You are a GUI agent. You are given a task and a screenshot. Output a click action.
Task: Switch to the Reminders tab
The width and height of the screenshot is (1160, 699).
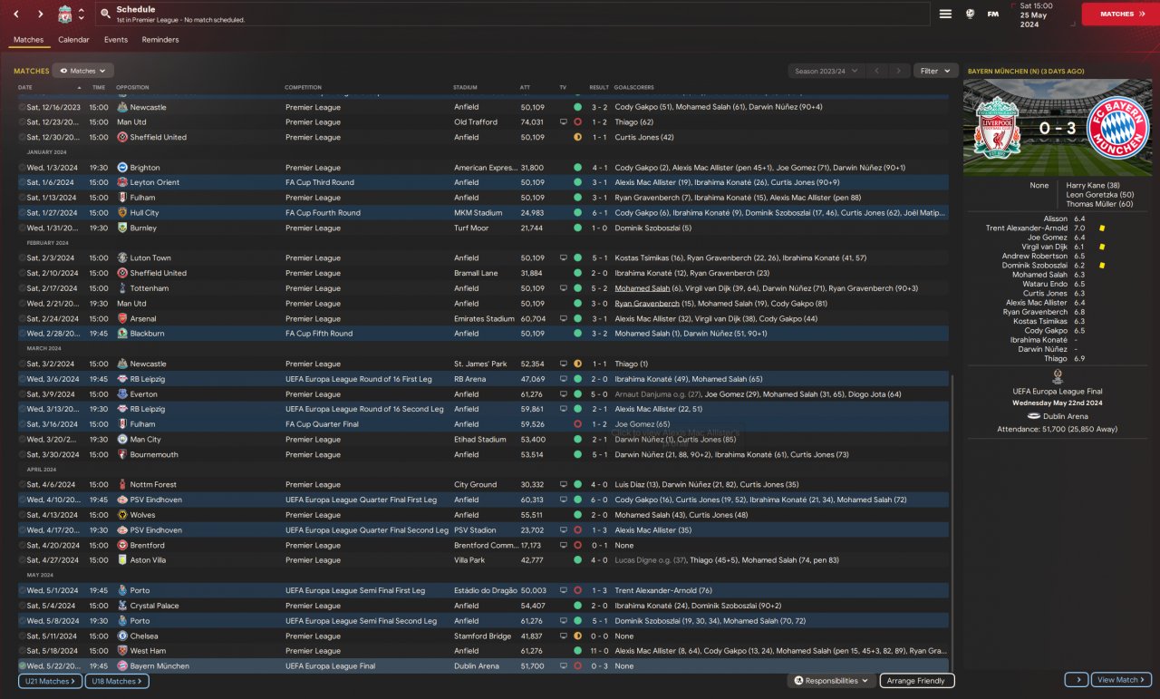160,40
